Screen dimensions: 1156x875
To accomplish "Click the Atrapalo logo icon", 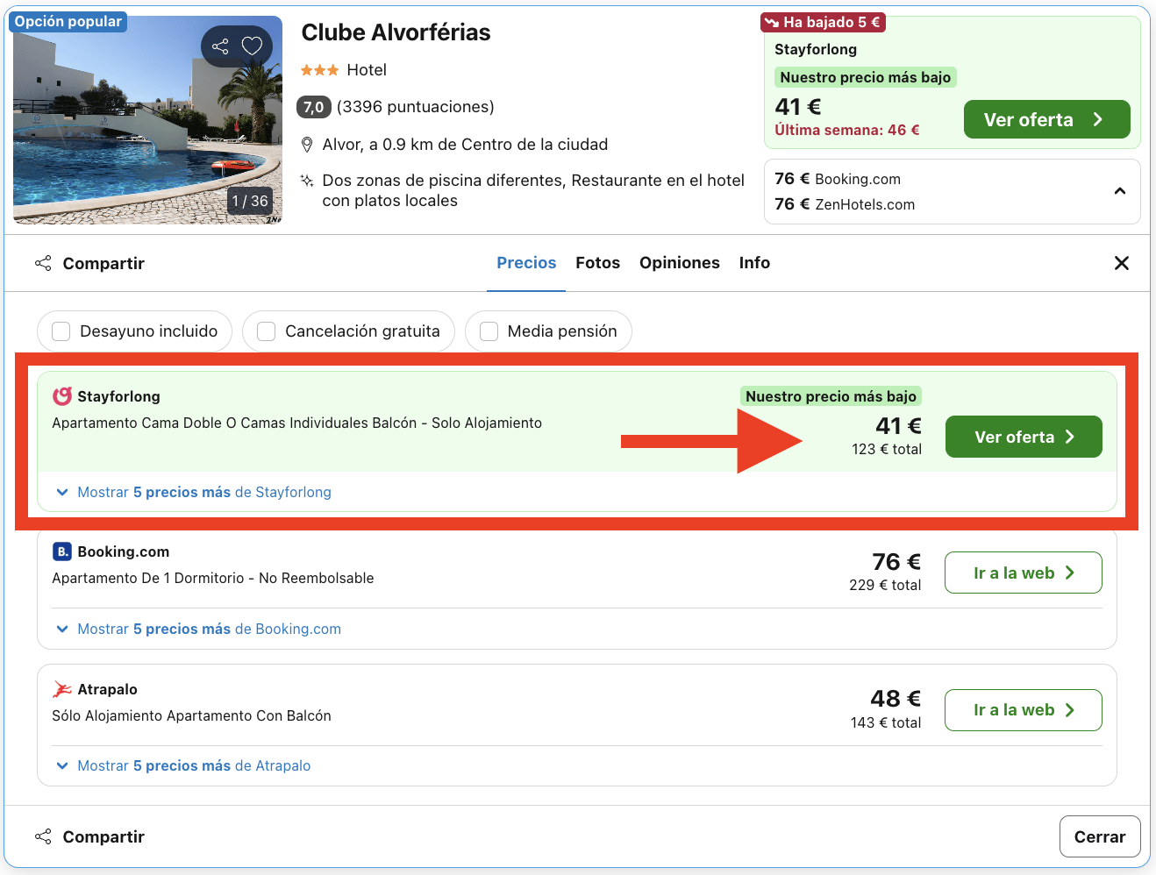I will 61,689.
